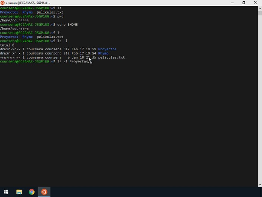The image size is (262, 197).
Task: Click peliculas.txt in the ls -l listing
Action: 111,57
